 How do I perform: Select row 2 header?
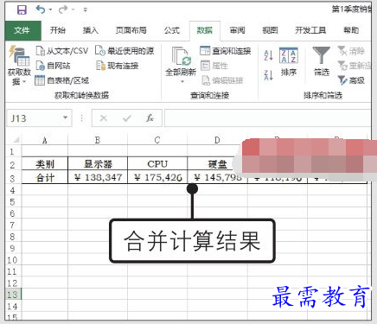click(13, 165)
